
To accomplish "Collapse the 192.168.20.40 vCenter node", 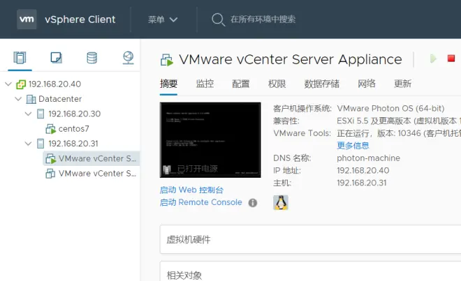I will pyautogui.click(x=8, y=84).
